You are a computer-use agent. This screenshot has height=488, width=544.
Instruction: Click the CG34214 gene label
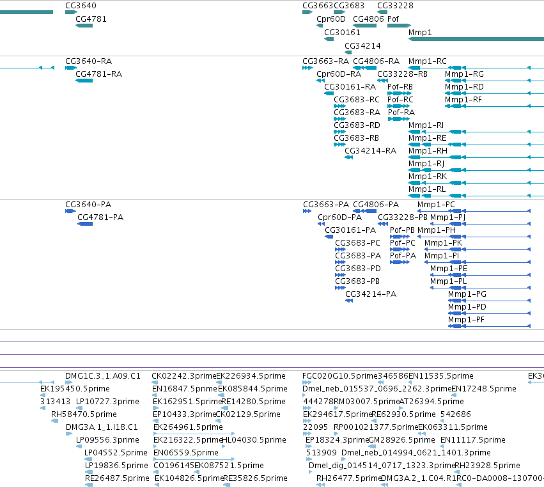[362, 46]
